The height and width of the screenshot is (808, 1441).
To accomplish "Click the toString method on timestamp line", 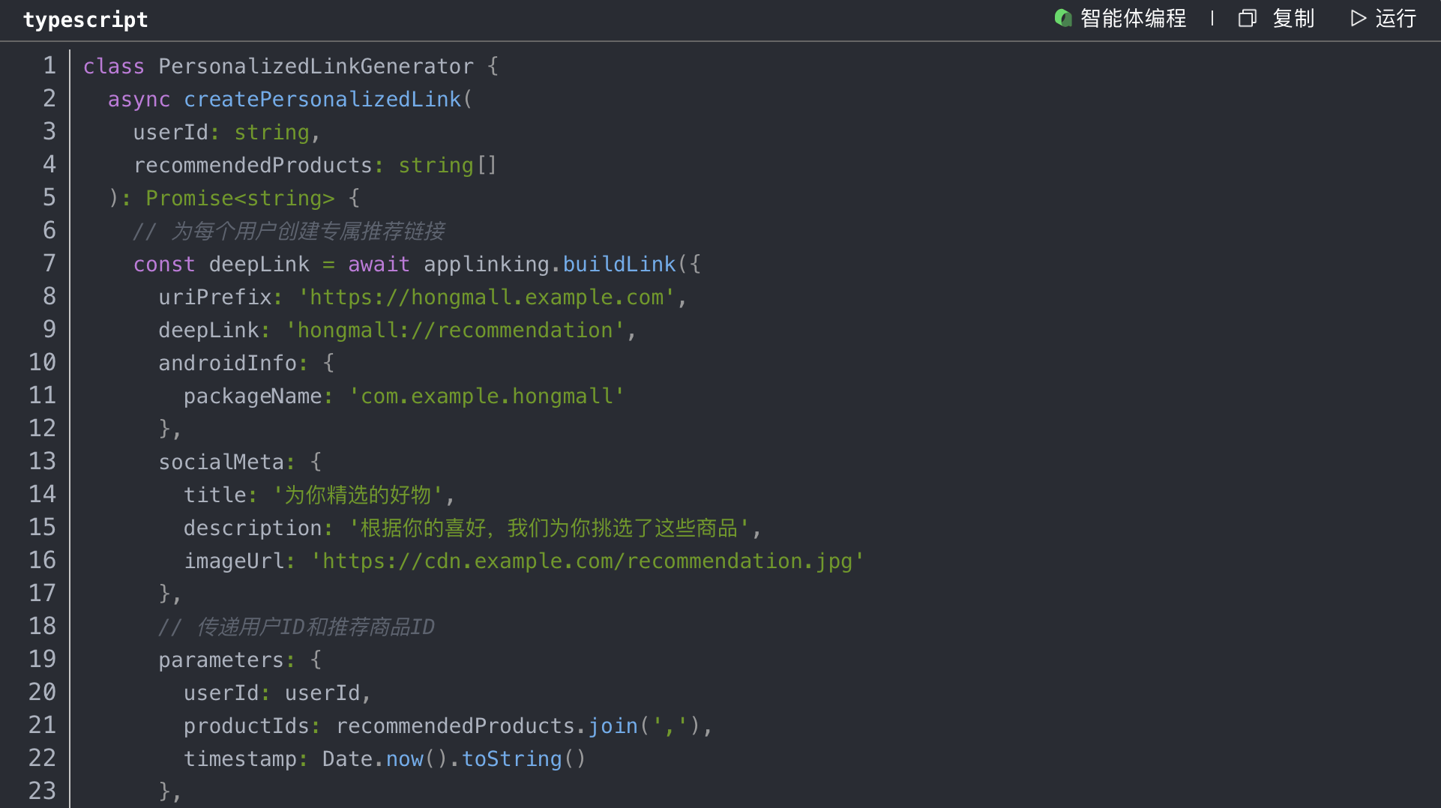I will point(511,759).
